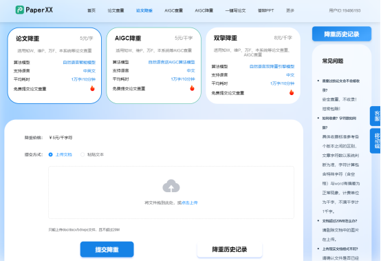Viewport: 381px width, 261px height.
Task: Click the 提交降重 button
Action: pyautogui.click(x=107, y=249)
